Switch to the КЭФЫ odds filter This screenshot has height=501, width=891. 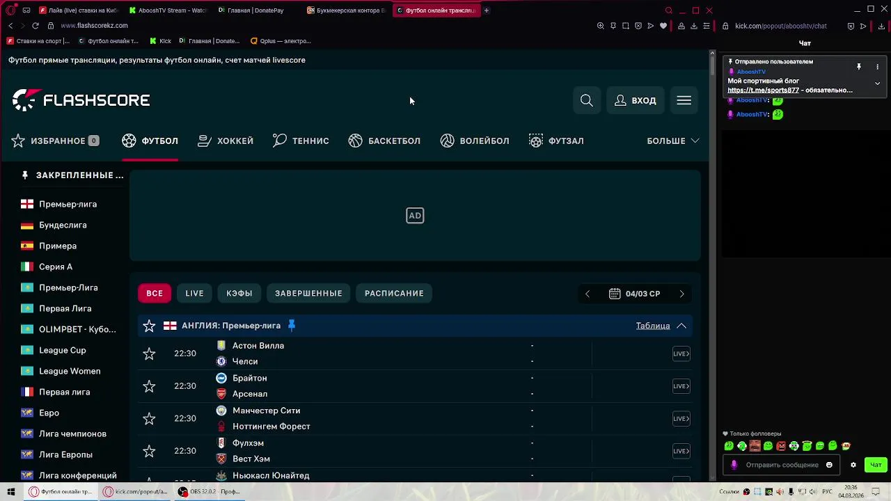(x=239, y=293)
